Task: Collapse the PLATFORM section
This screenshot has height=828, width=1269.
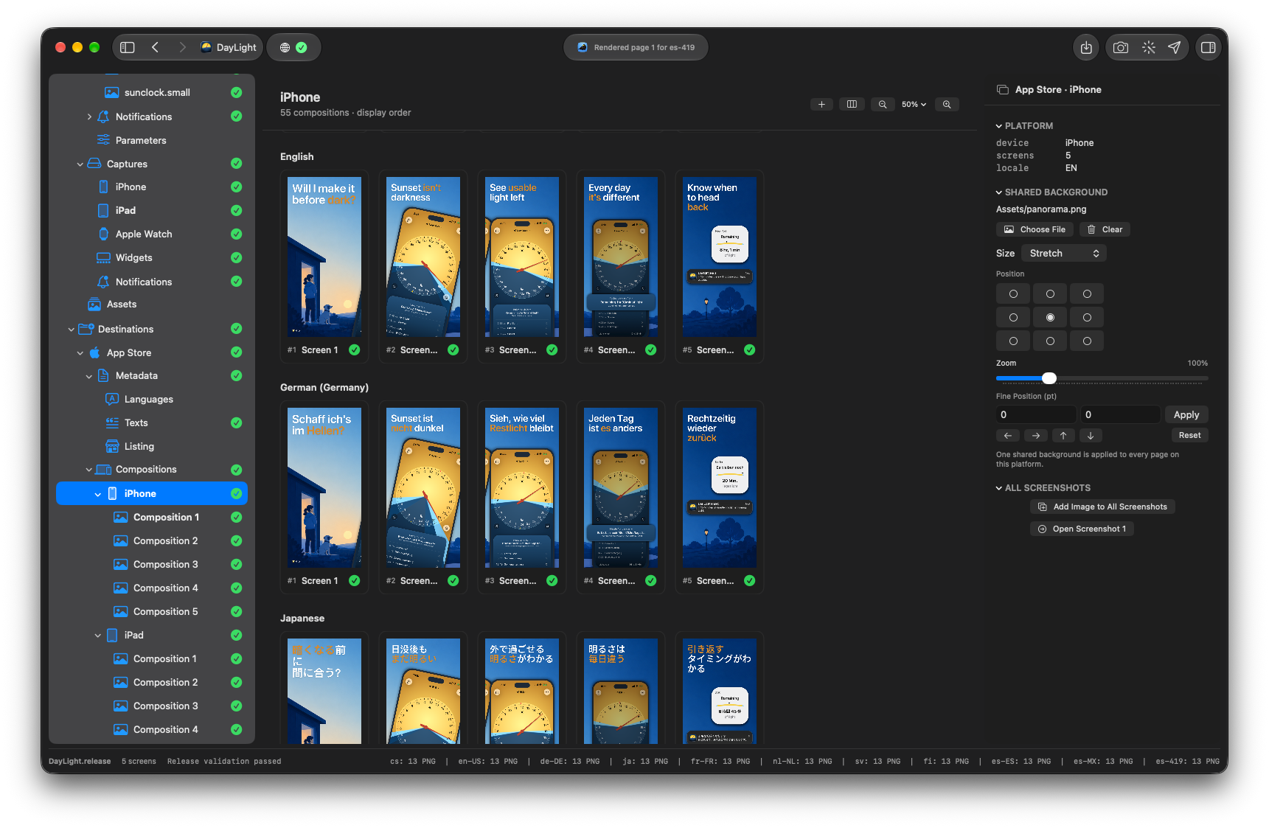Action: [999, 126]
